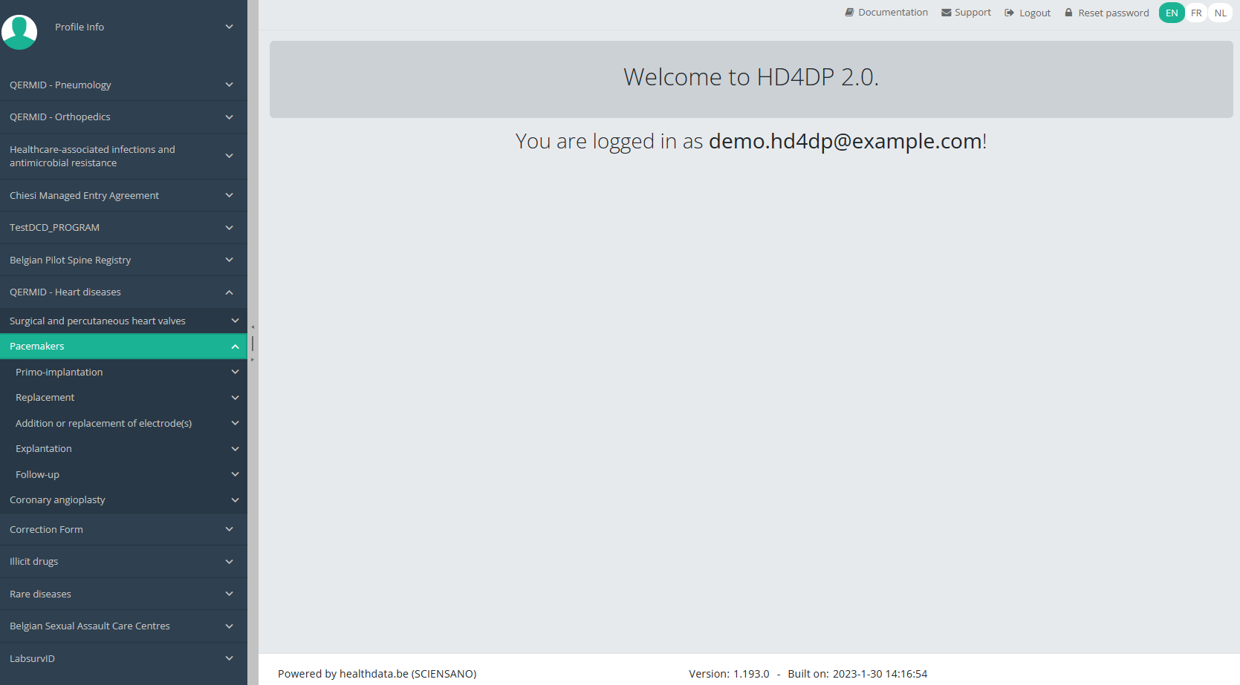Open the Replacement submenu item
Screen dimensions: 1240x685
[x=45, y=398]
